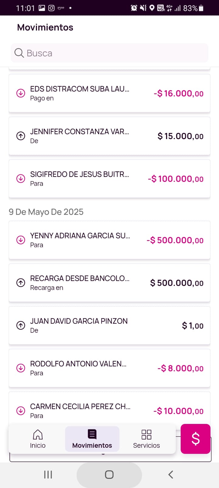
Task: Tap the up-arrow icon beside RECARGA DESDE BANCOLOMBIA
Action: click(x=21, y=282)
